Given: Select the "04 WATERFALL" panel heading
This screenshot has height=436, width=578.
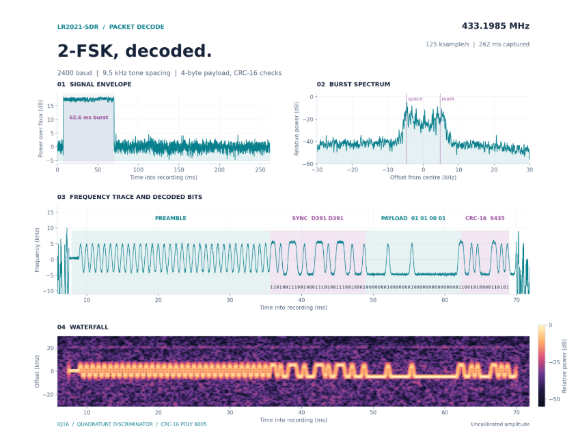Looking at the screenshot, I should [83, 327].
